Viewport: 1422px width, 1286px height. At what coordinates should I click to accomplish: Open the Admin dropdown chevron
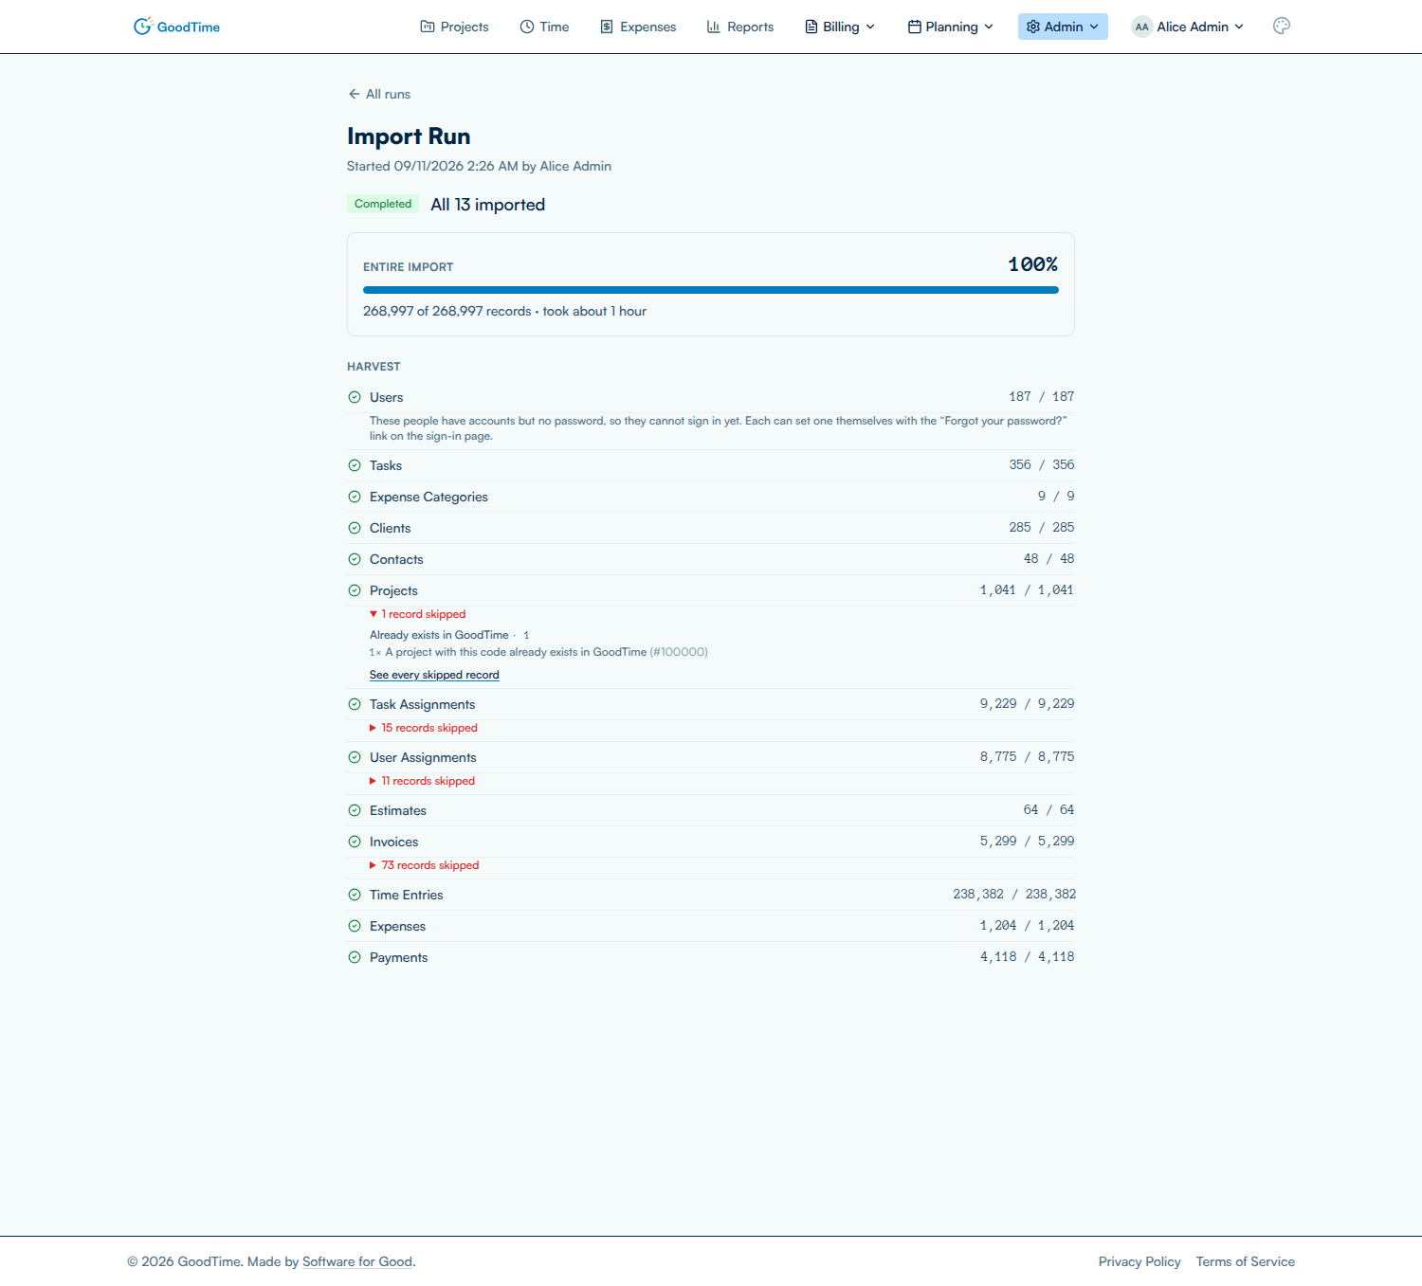point(1094,27)
